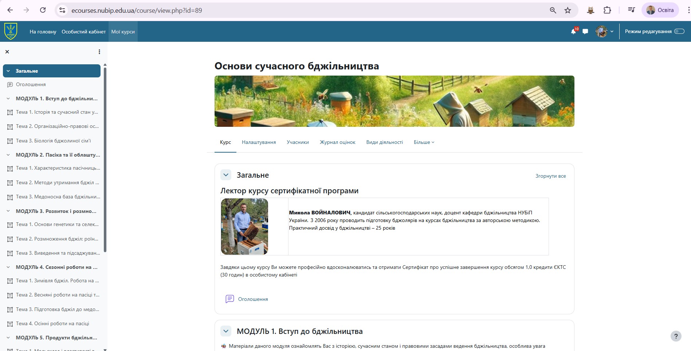Viewport: 691px width, 351px height.
Task: Open Тема 2. Весняні роботи на пасіці
Action: (58, 295)
